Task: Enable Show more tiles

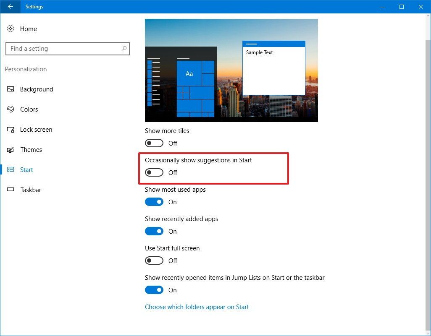Action: pyautogui.click(x=154, y=143)
